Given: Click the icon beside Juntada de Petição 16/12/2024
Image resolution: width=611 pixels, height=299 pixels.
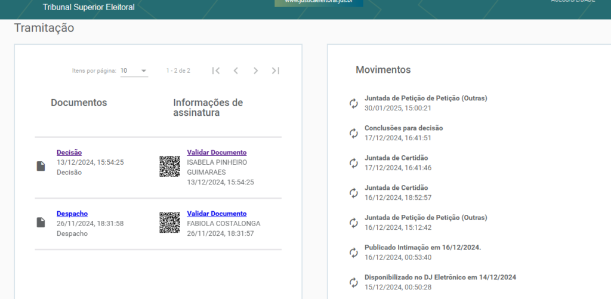Looking at the screenshot, I should [353, 223].
